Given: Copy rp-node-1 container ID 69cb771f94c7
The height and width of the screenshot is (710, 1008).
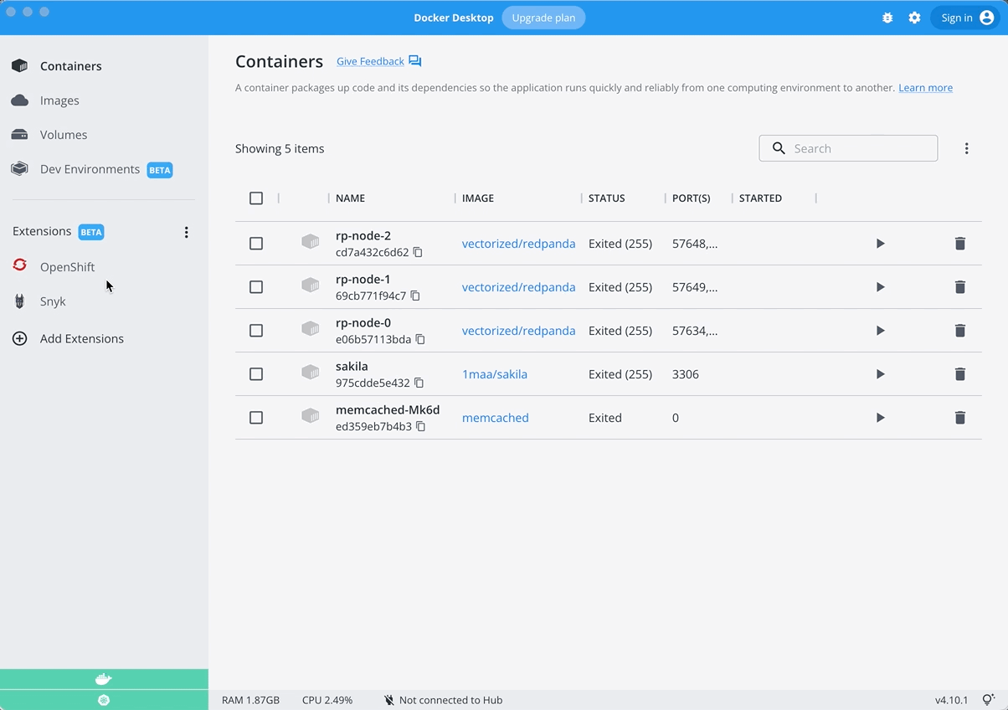Looking at the screenshot, I should (x=415, y=296).
